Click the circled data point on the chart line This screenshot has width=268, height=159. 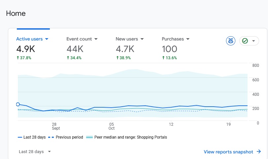coord(18,104)
